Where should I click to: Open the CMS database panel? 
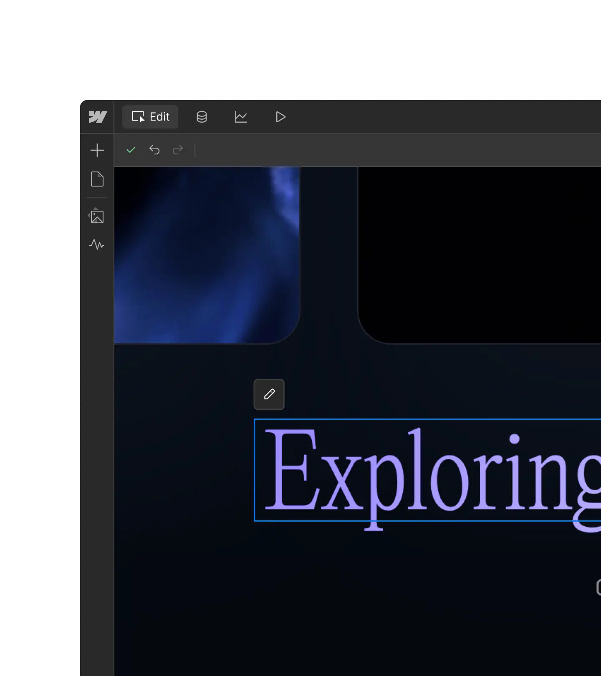(202, 117)
